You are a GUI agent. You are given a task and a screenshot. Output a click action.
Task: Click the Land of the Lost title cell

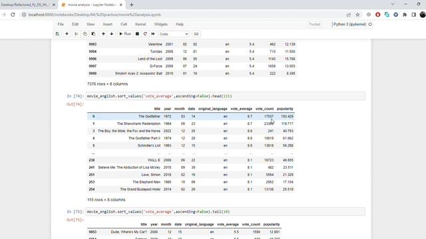(150, 59)
